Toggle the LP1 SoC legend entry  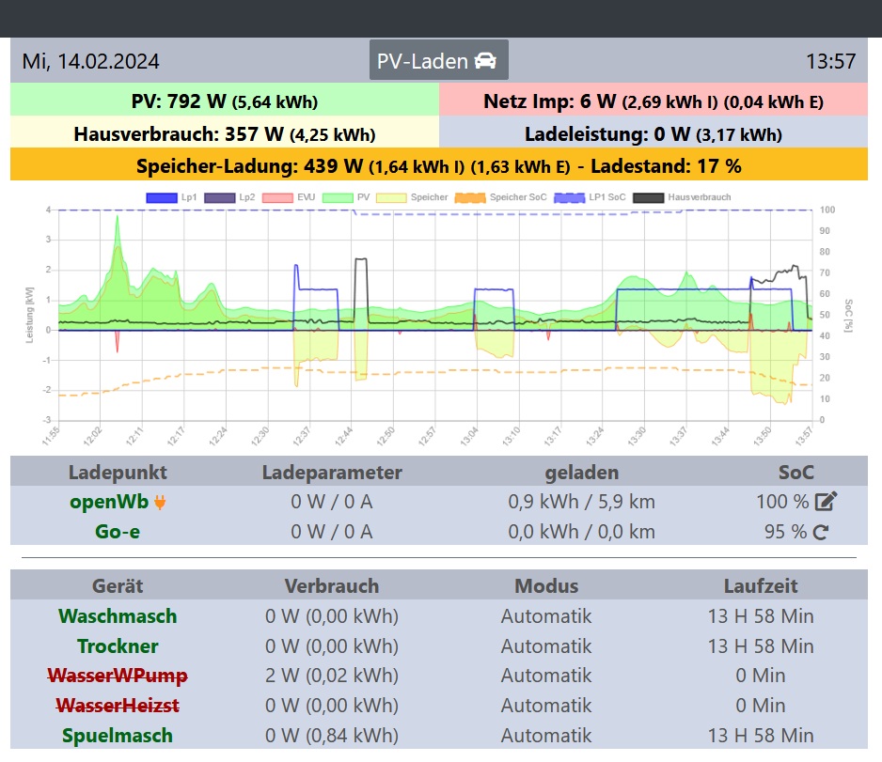[x=591, y=198]
